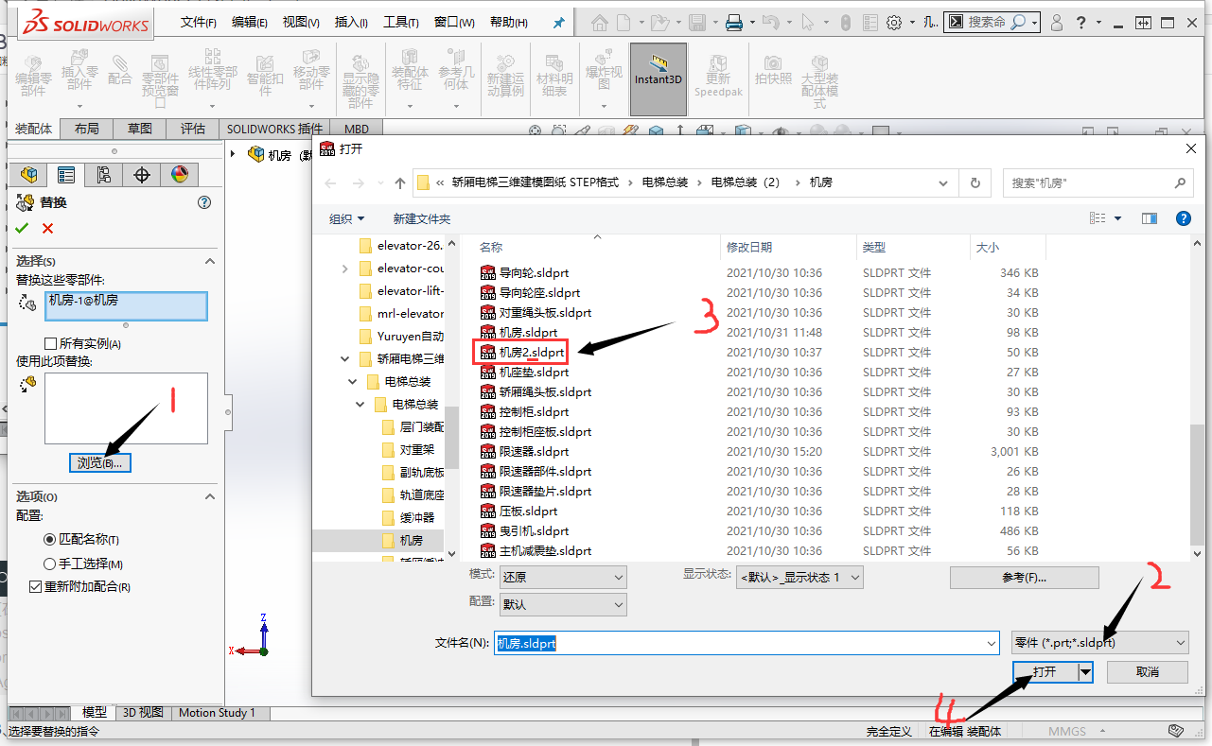Switch to the Motion Study 1 tab
Viewport: 1212px width, 746px height.
(218, 712)
